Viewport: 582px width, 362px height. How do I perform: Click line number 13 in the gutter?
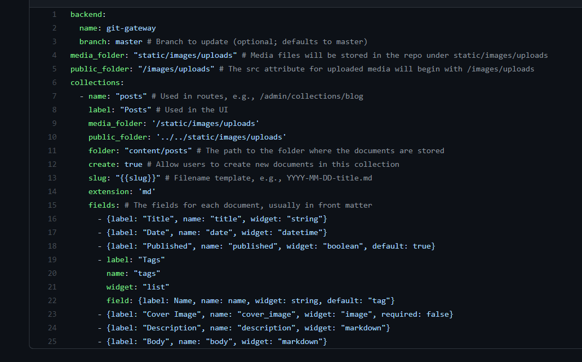pyautogui.click(x=52, y=178)
